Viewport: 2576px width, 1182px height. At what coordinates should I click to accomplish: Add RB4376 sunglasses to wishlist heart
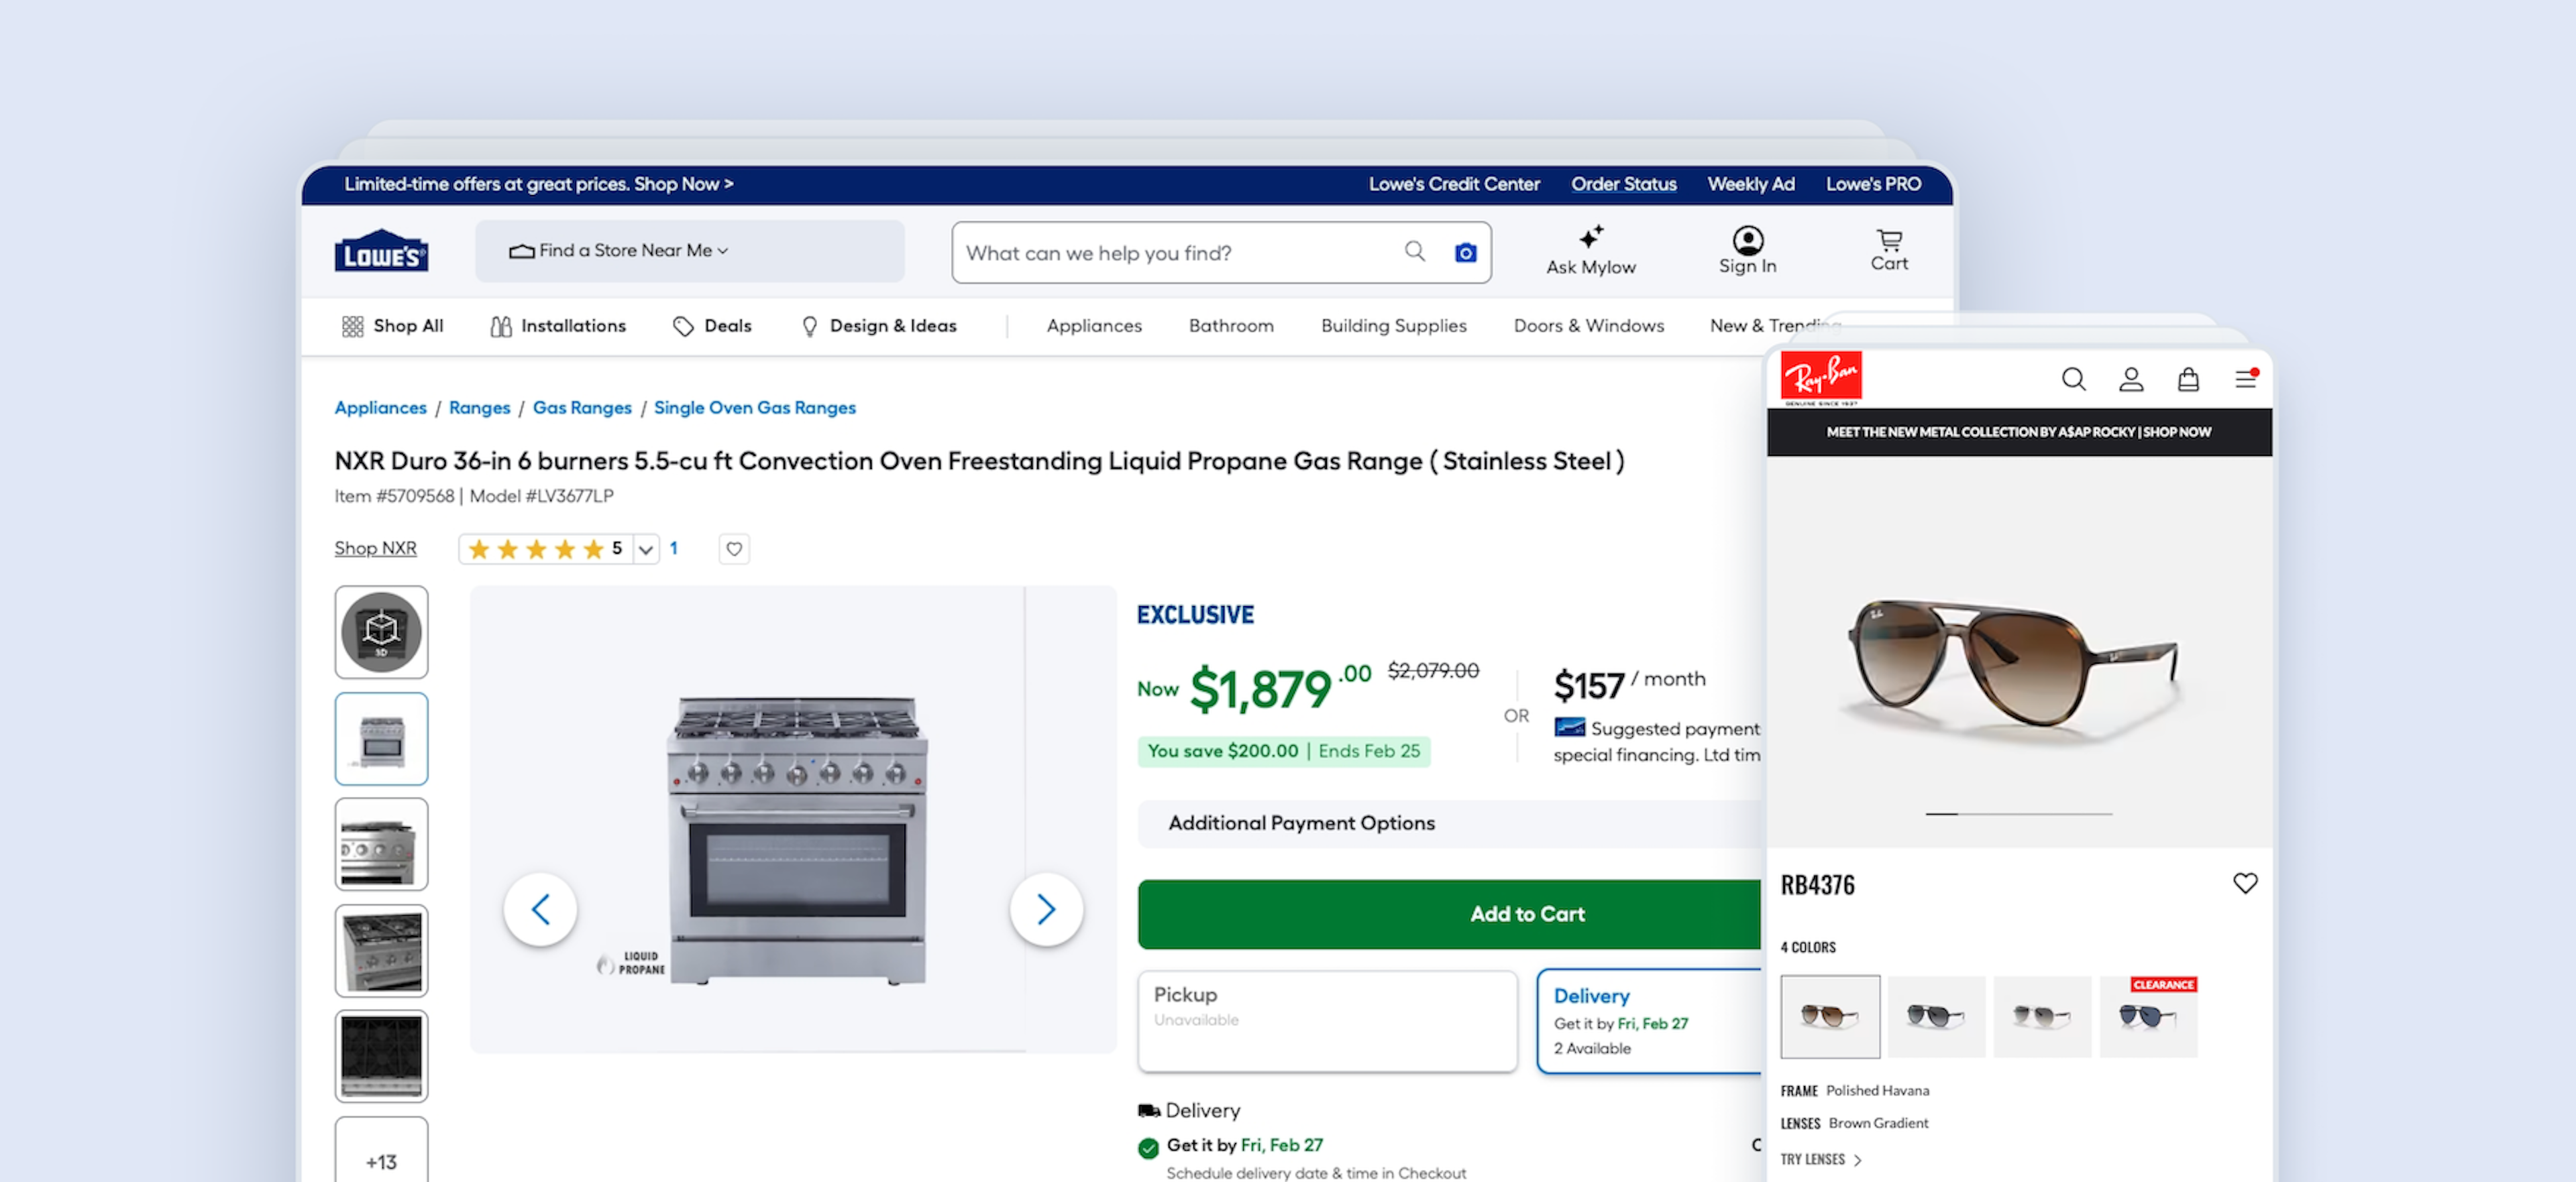coord(2244,883)
